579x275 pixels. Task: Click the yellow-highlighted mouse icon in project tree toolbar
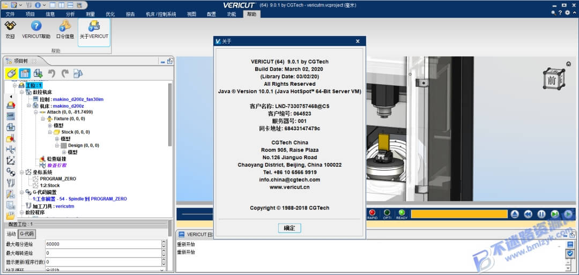[11, 73]
